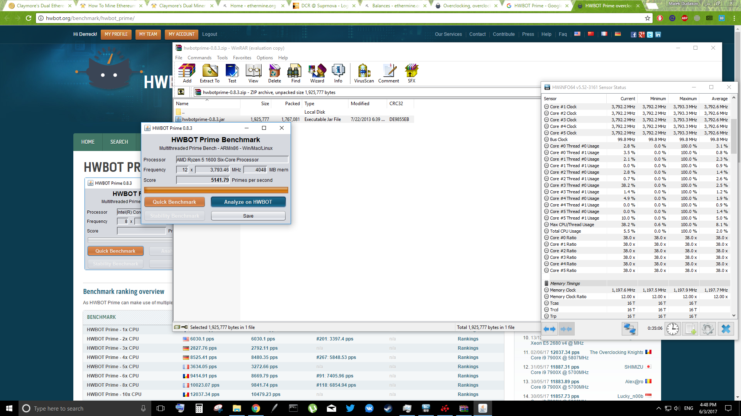Select Core #1 Clock sensor row

point(636,107)
